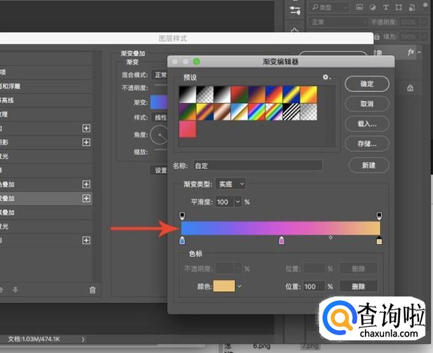
Task: Click the midpoint diamond below gradient bar
Action: [x=330, y=237]
